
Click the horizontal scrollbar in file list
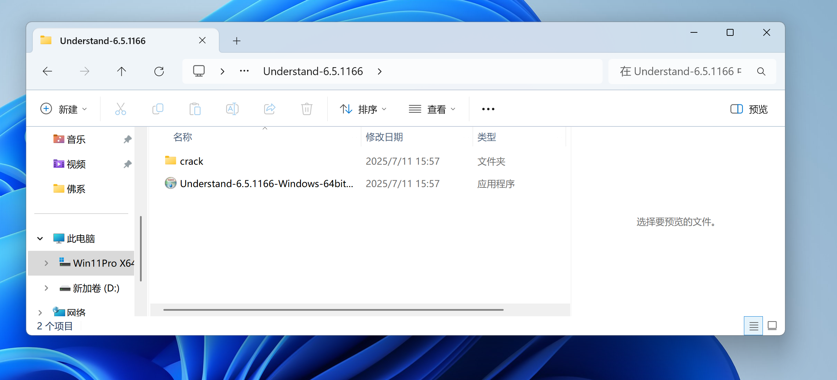point(333,310)
